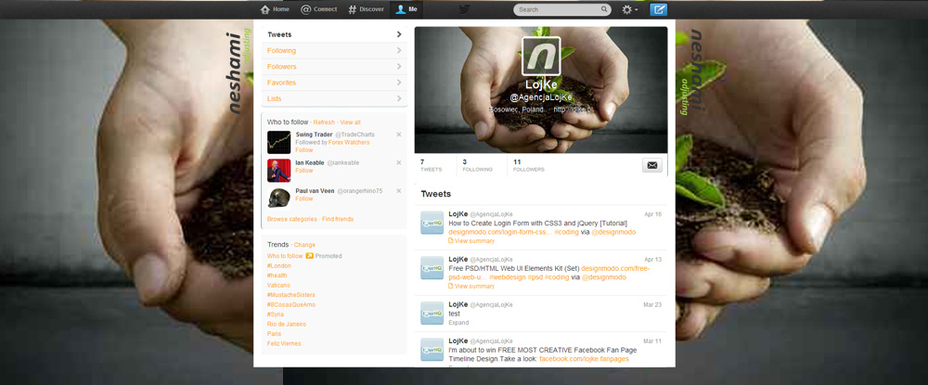Open the Discover tab

coord(366,9)
